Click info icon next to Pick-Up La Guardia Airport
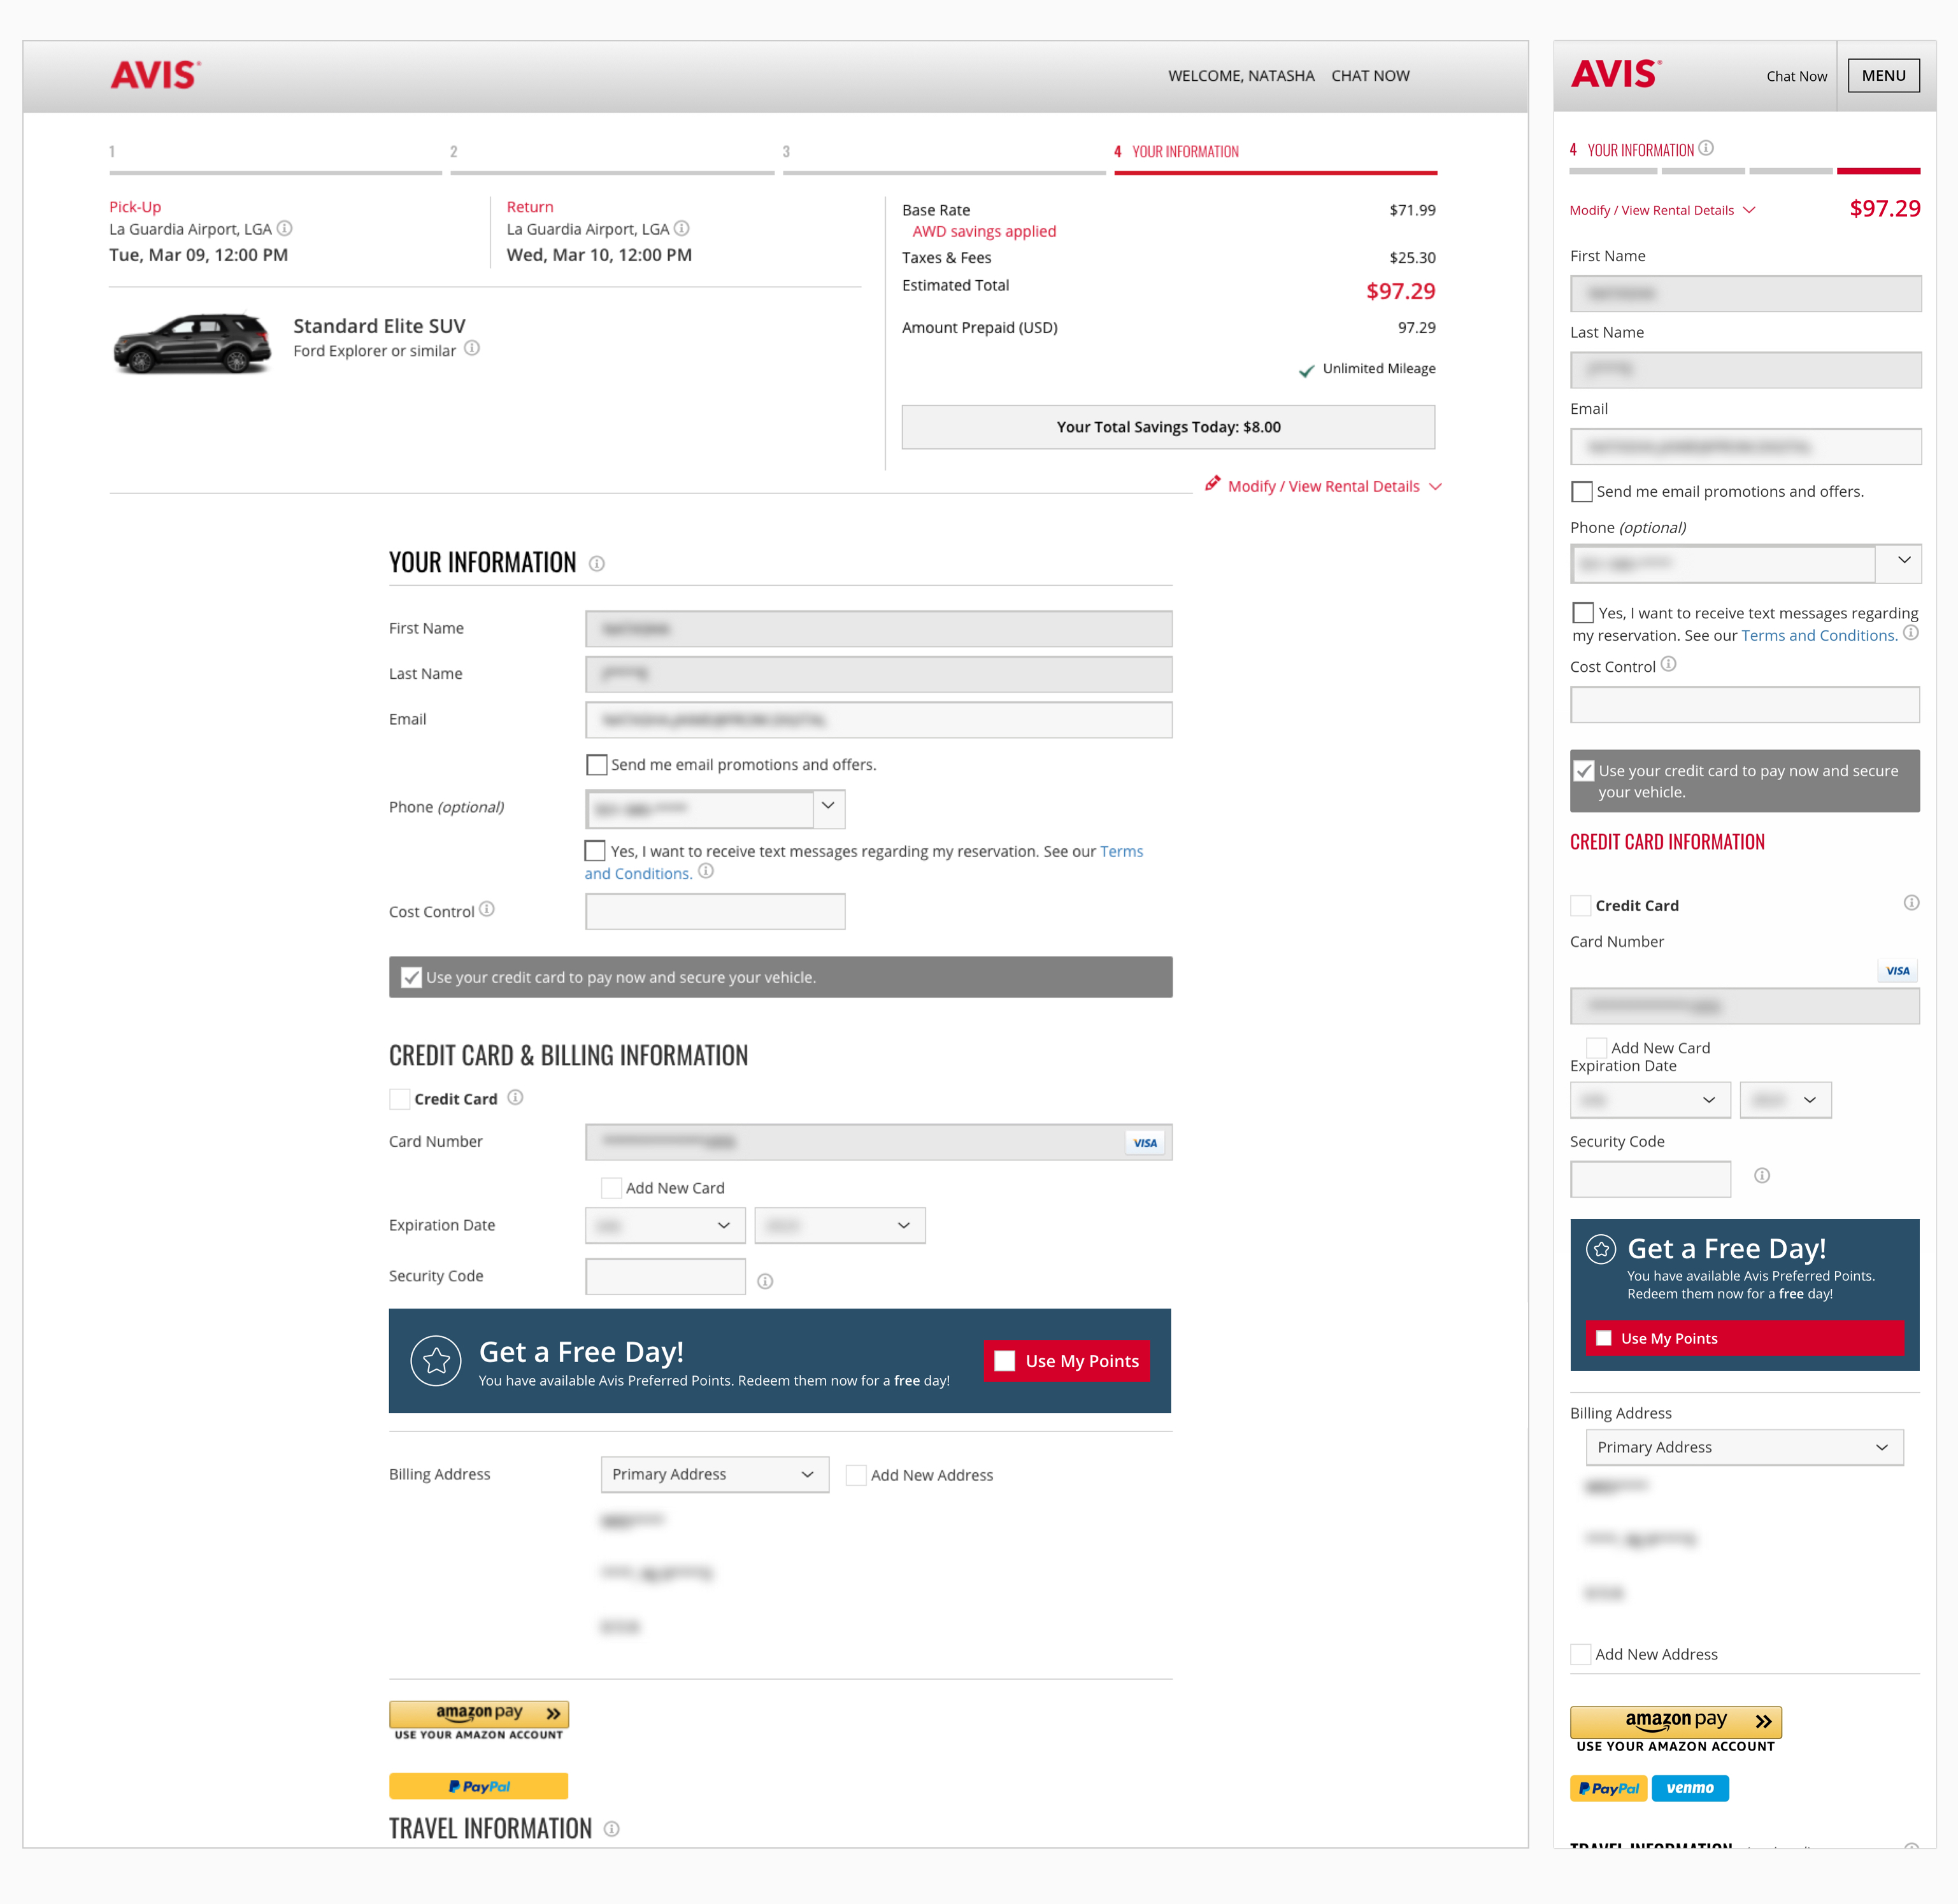 [285, 228]
